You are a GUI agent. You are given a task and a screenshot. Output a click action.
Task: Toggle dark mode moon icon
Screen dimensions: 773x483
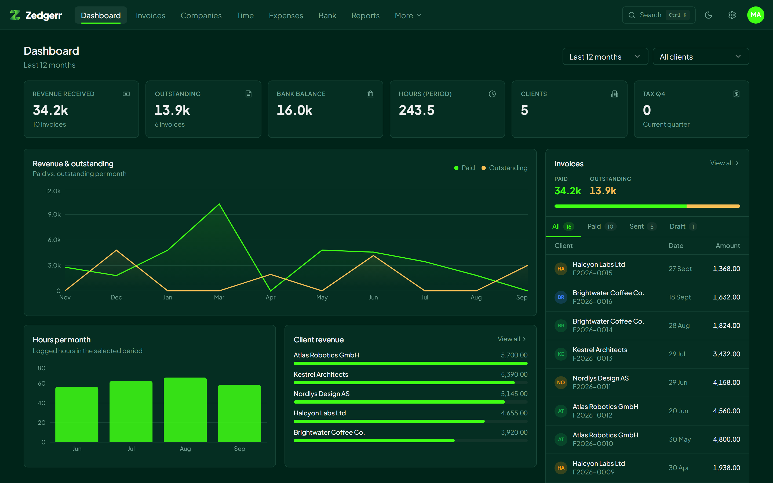click(x=709, y=15)
